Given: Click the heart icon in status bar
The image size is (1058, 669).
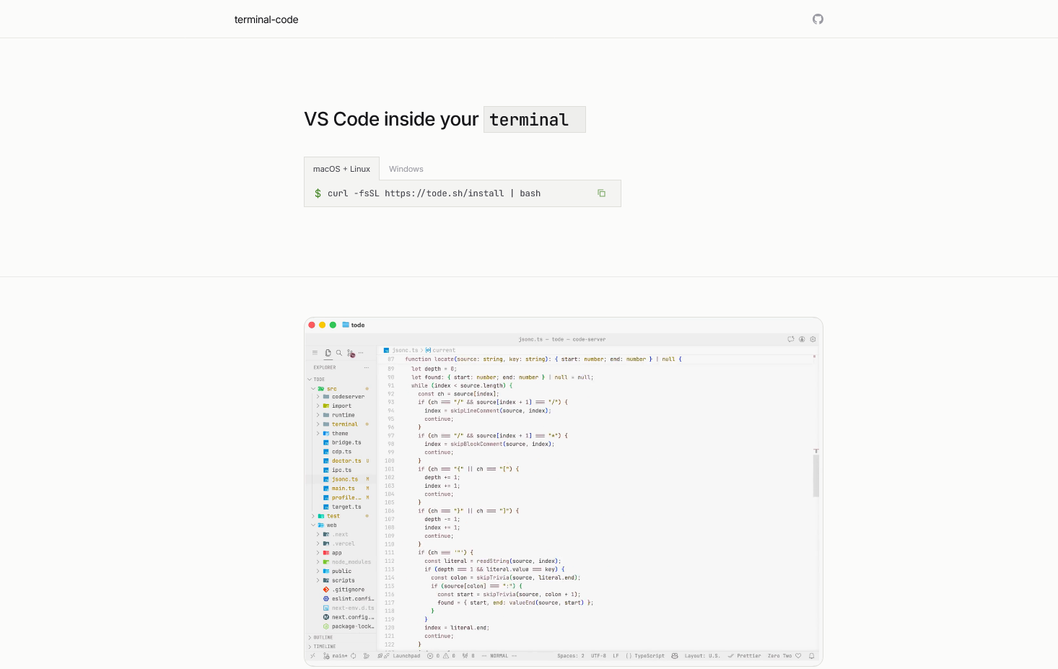Looking at the screenshot, I should (798, 656).
